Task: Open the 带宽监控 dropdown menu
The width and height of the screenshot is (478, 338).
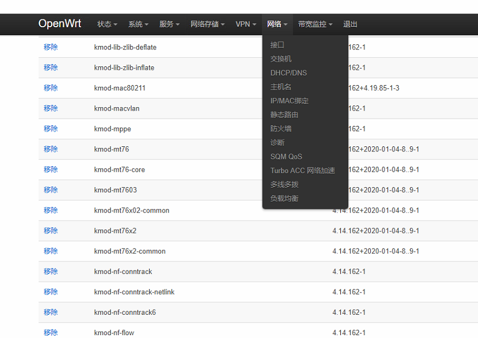Action: point(315,24)
